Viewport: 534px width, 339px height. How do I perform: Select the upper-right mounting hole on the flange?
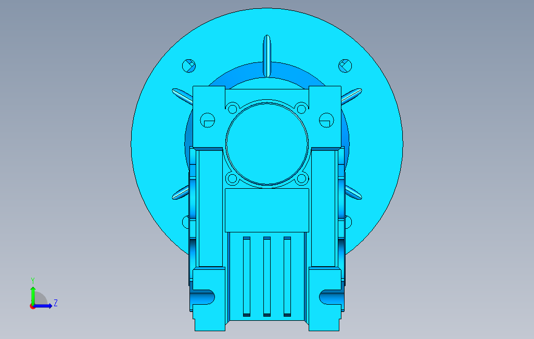(345, 66)
